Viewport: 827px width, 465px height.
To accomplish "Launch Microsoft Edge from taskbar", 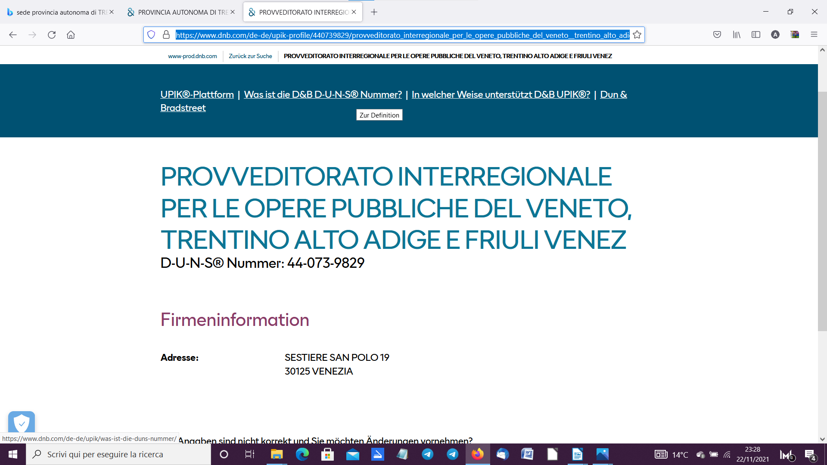I will pos(302,454).
